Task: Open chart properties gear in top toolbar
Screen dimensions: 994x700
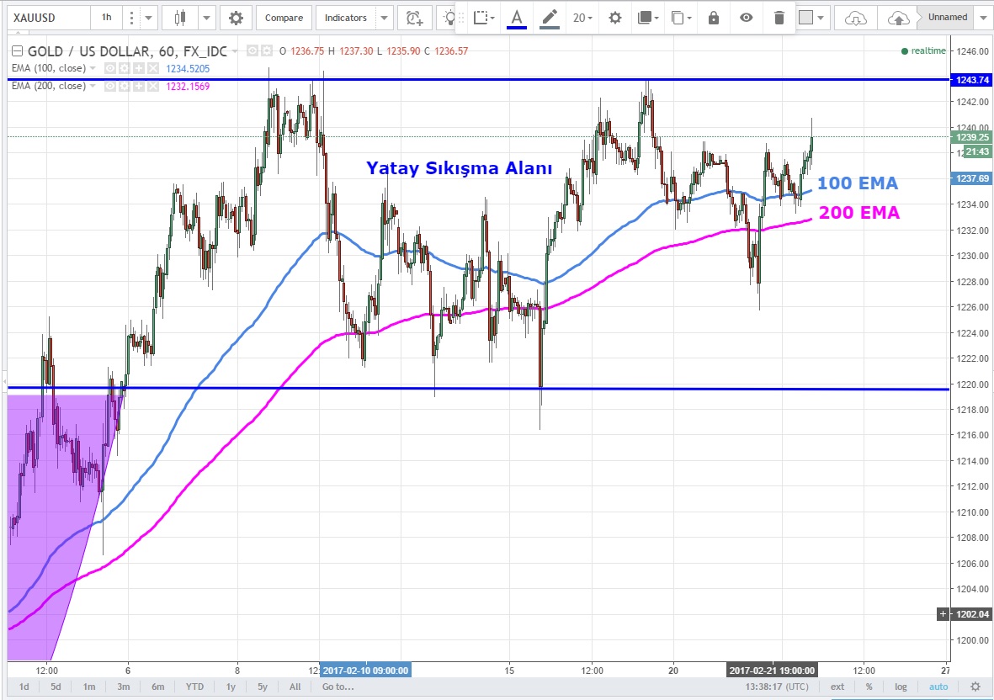Action: [x=236, y=18]
